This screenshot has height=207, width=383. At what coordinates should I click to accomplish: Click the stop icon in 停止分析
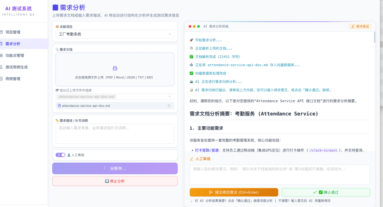[x=107, y=181]
